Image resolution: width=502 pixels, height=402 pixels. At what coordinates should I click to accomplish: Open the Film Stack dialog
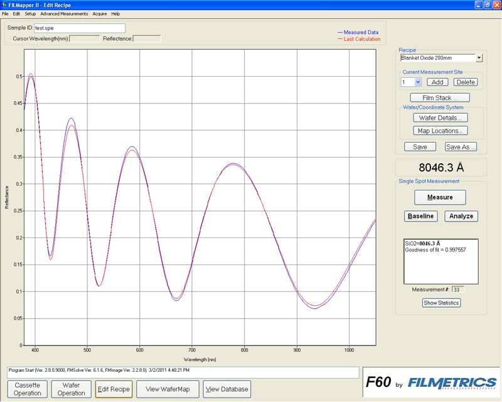tap(440, 98)
